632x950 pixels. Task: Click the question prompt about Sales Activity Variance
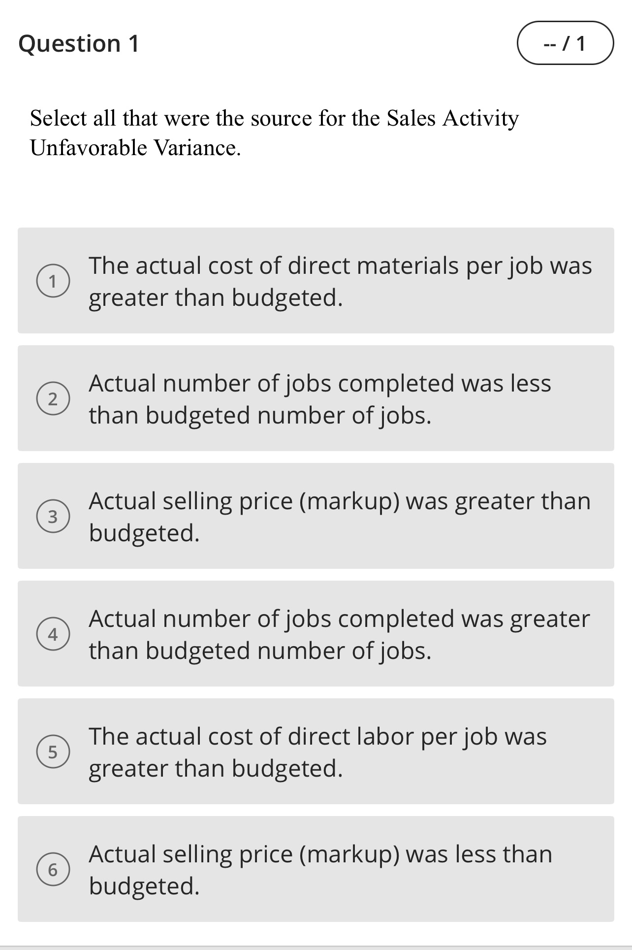coord(274,131)
